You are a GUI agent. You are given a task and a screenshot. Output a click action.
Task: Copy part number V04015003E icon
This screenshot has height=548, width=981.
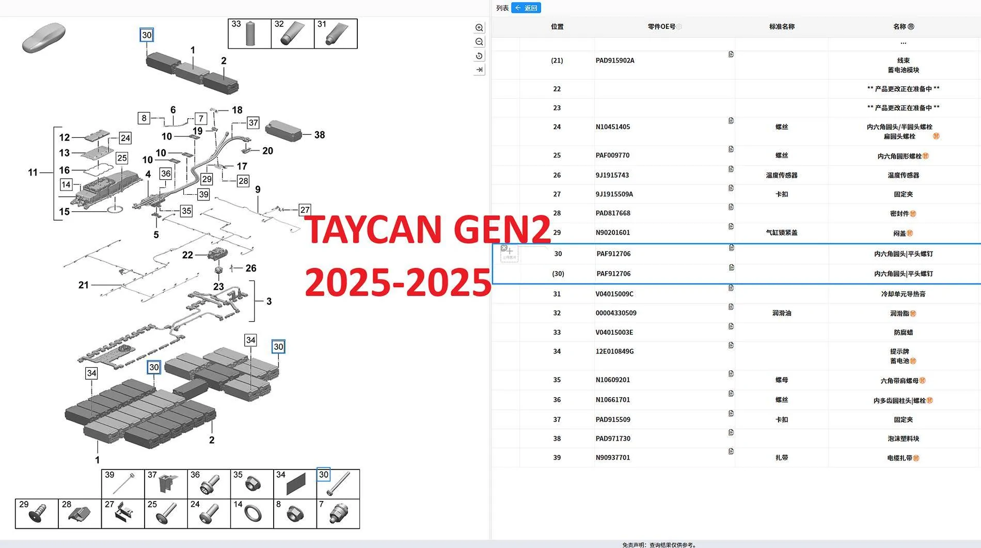[x=731, y=326]
